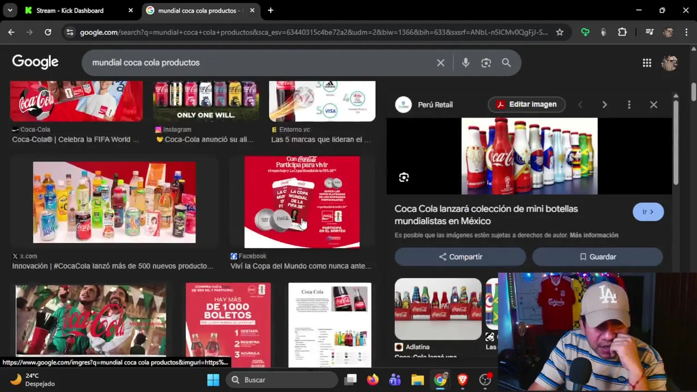Open the Google apps grid
This screenshot has width=697, height=392.
[647, 63]
